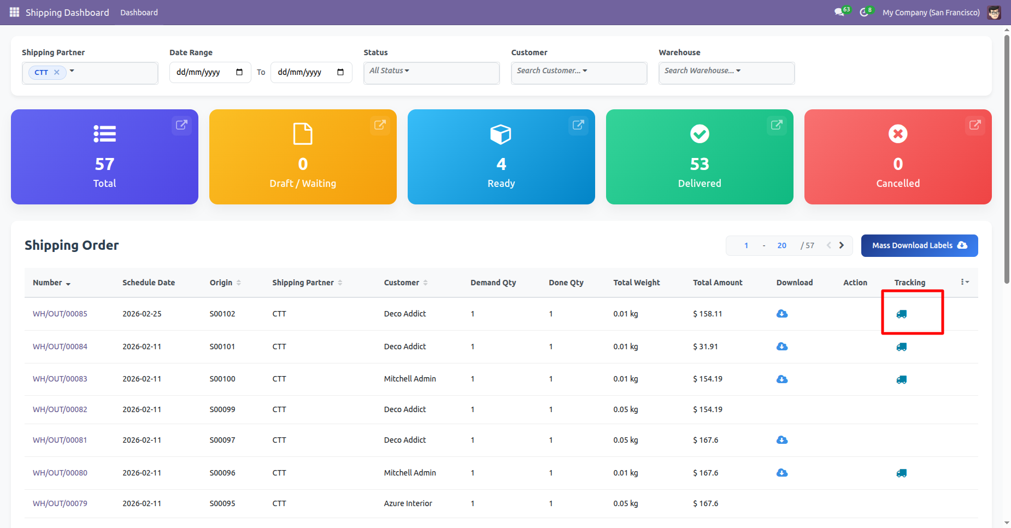The width and height of the screenshot is (1011, 528).
Task: Remove the CTT shipping partner tag
Action: point(57,72)
